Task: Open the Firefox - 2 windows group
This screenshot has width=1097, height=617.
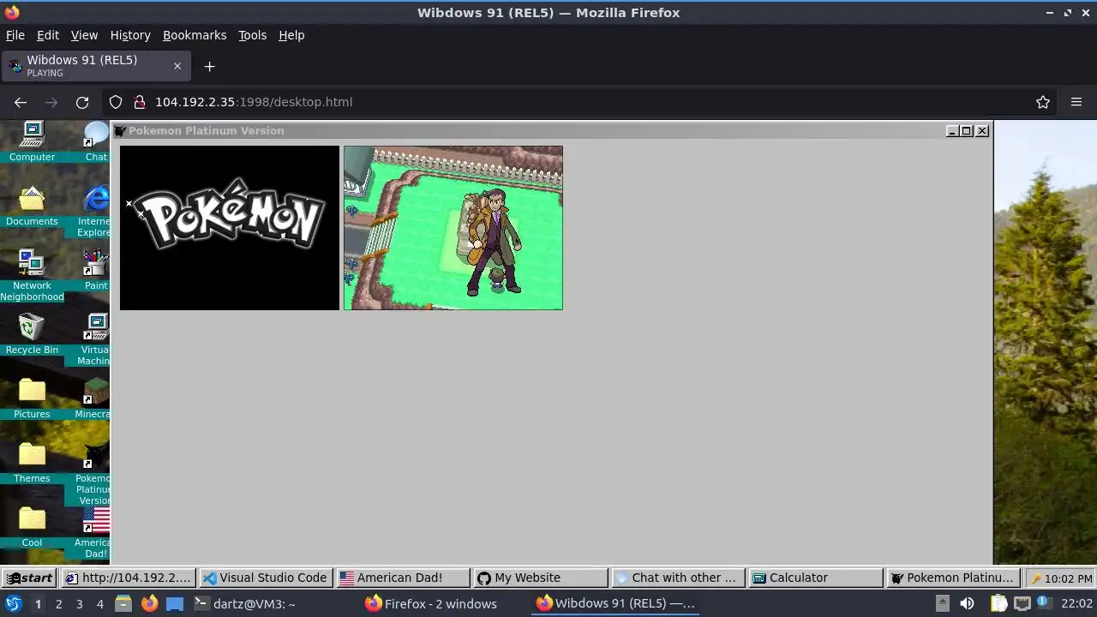Action: [x=432, y=604]
